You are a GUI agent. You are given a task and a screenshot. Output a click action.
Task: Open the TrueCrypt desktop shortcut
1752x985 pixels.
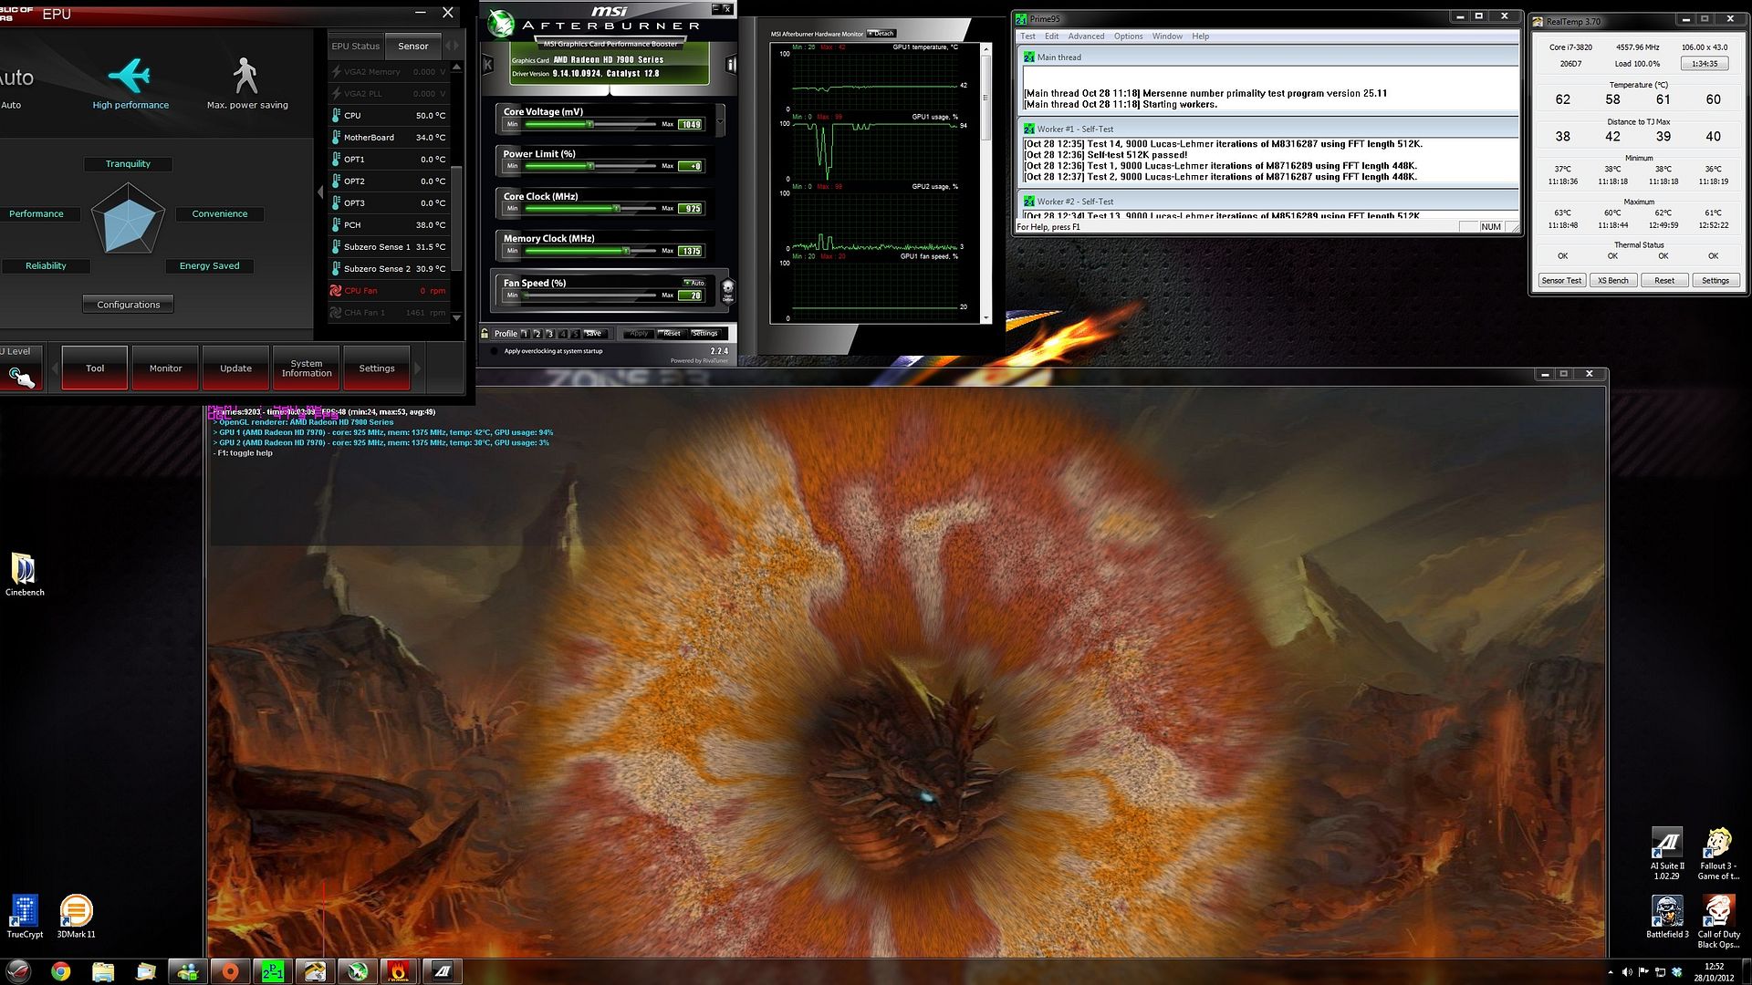click(25, 916)
